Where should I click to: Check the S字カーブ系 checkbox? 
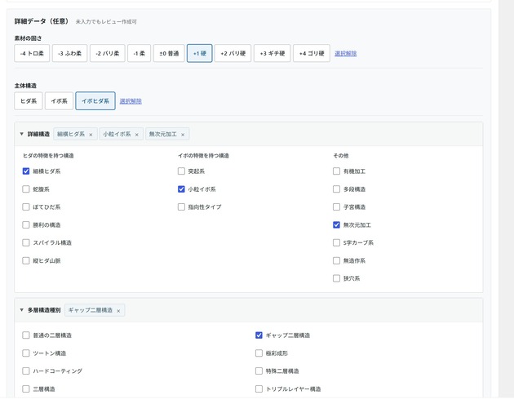[x=336, y=242]
